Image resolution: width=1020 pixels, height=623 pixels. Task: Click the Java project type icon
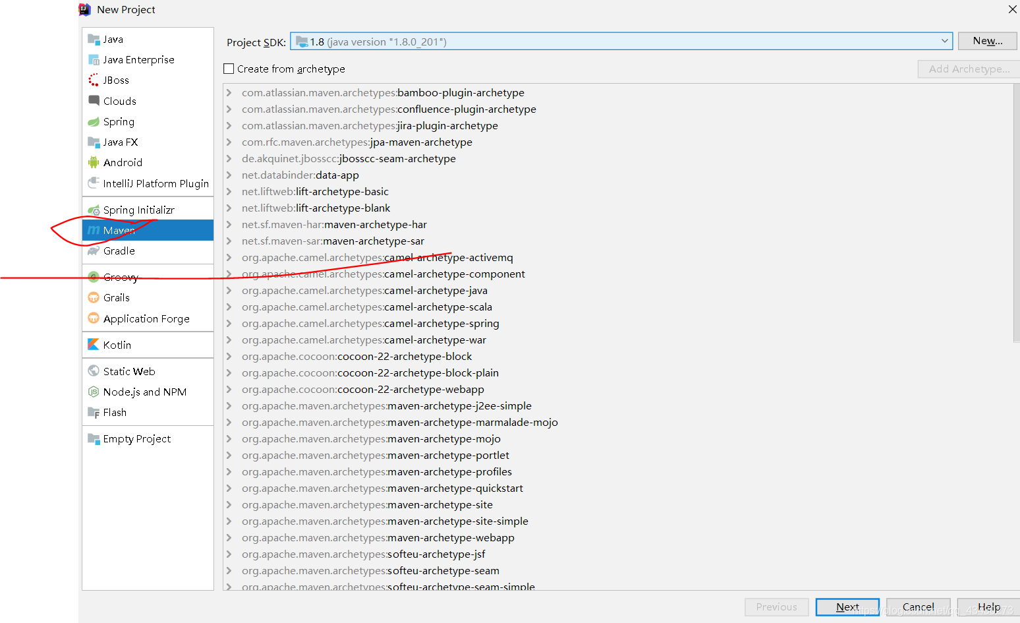(x=94, y=40)
